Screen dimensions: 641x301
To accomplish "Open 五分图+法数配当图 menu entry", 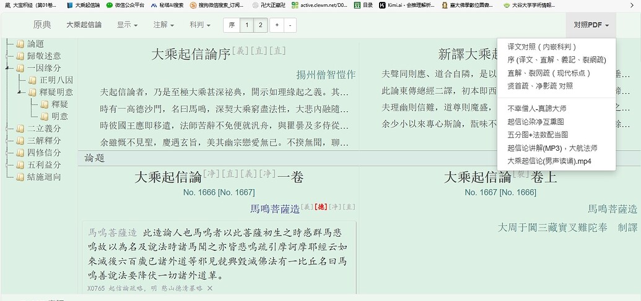I will pyautogui.click(x=556, y=135).
